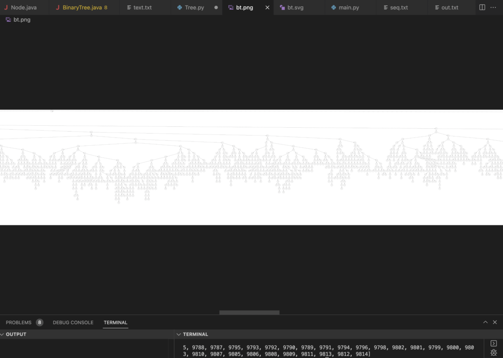
Task: Show the PROBLEMS panel tab
Action: coord(19,323)
